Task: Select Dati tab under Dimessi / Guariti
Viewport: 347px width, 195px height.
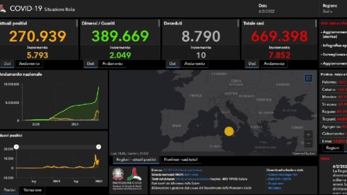Action: click(91, 64)
